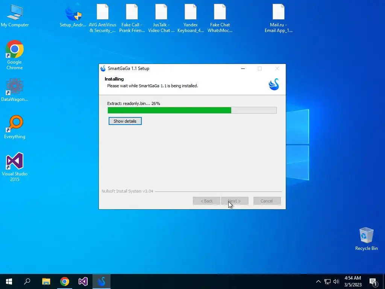This screenshot has height=289, width=385.
Task: Select the Fake Chat WhatsMock file
Action: point(220,18)
